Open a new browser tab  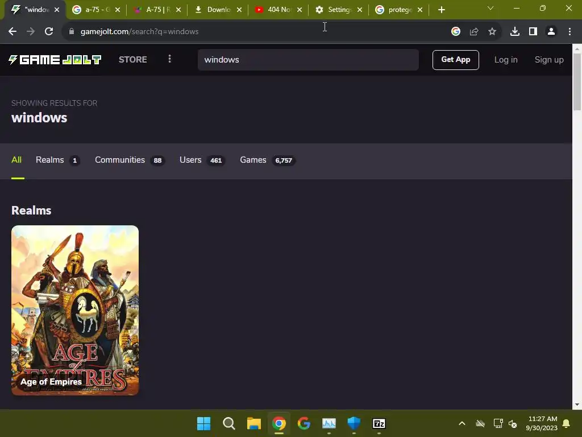[x=441, y=10]
